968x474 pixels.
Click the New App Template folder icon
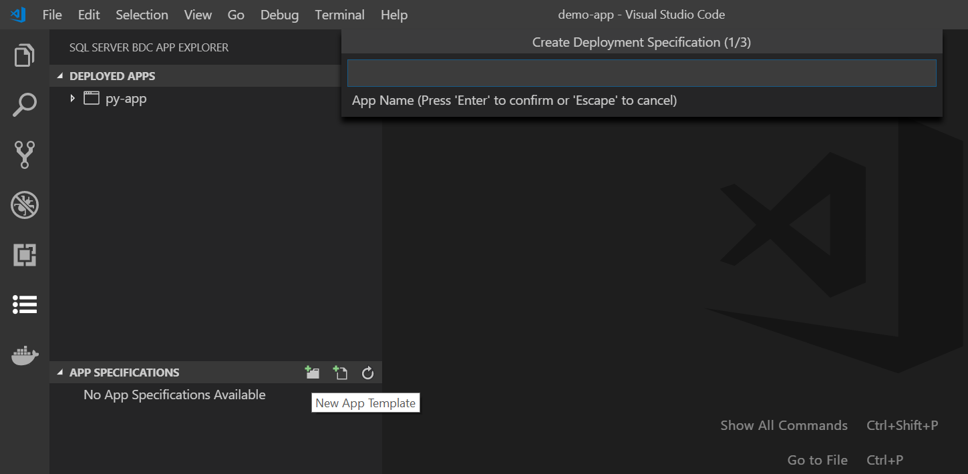[x=312, y=373]
